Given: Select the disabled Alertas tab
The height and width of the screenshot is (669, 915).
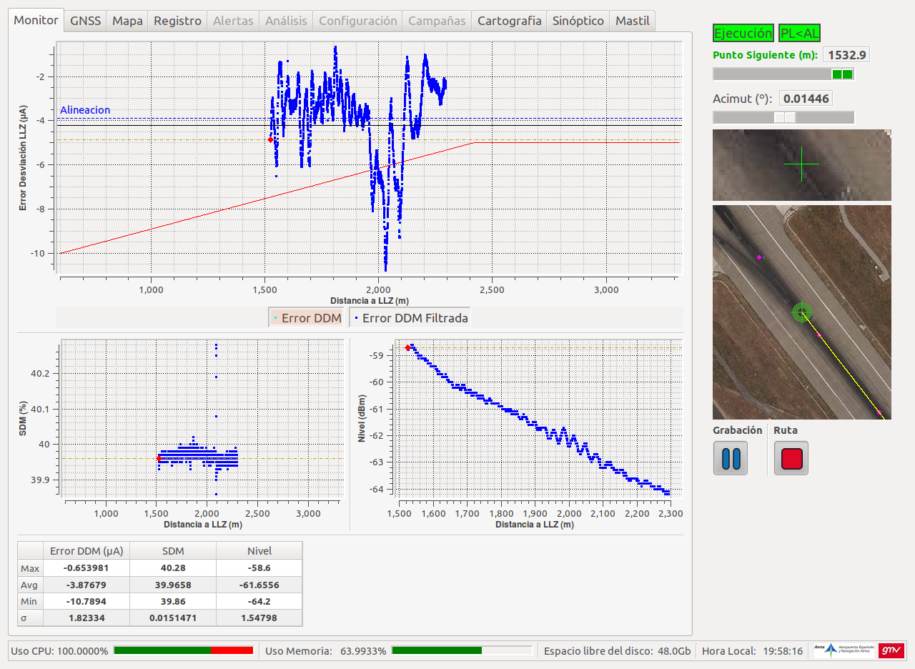Looking at the screenshot, I should 233,21.
